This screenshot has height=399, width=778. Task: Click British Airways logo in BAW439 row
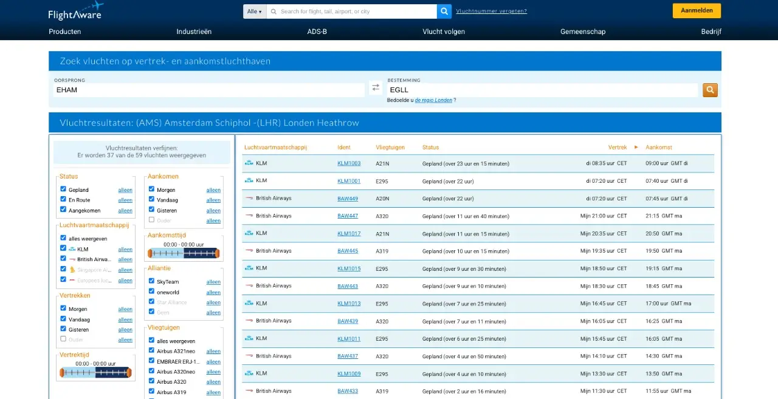click(x=249, y=321)
